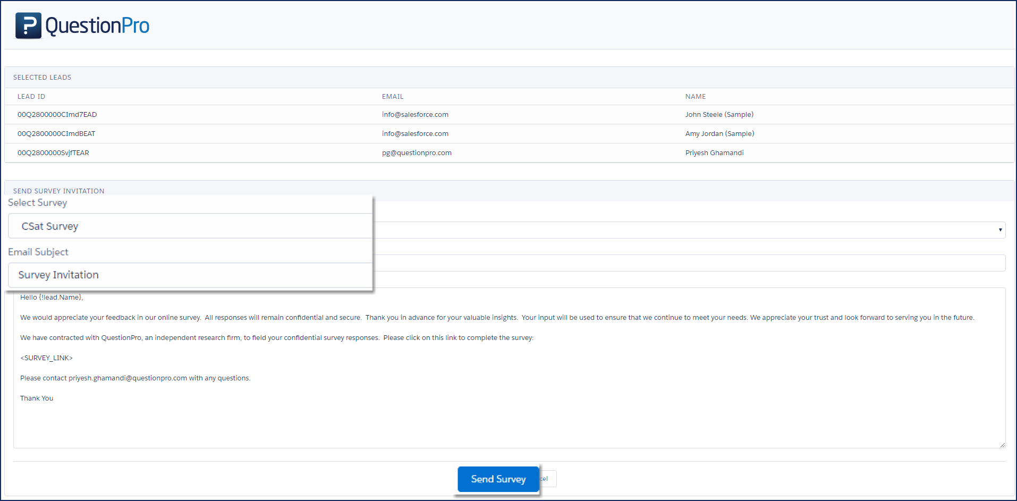Select the CSat Survey field
Image resolution: width=1017 pixels, height=501 pixels.
[x=190, y=226]
